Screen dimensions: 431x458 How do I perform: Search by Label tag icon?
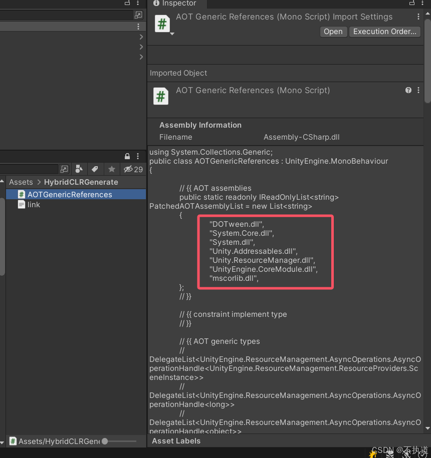[95, 169]
